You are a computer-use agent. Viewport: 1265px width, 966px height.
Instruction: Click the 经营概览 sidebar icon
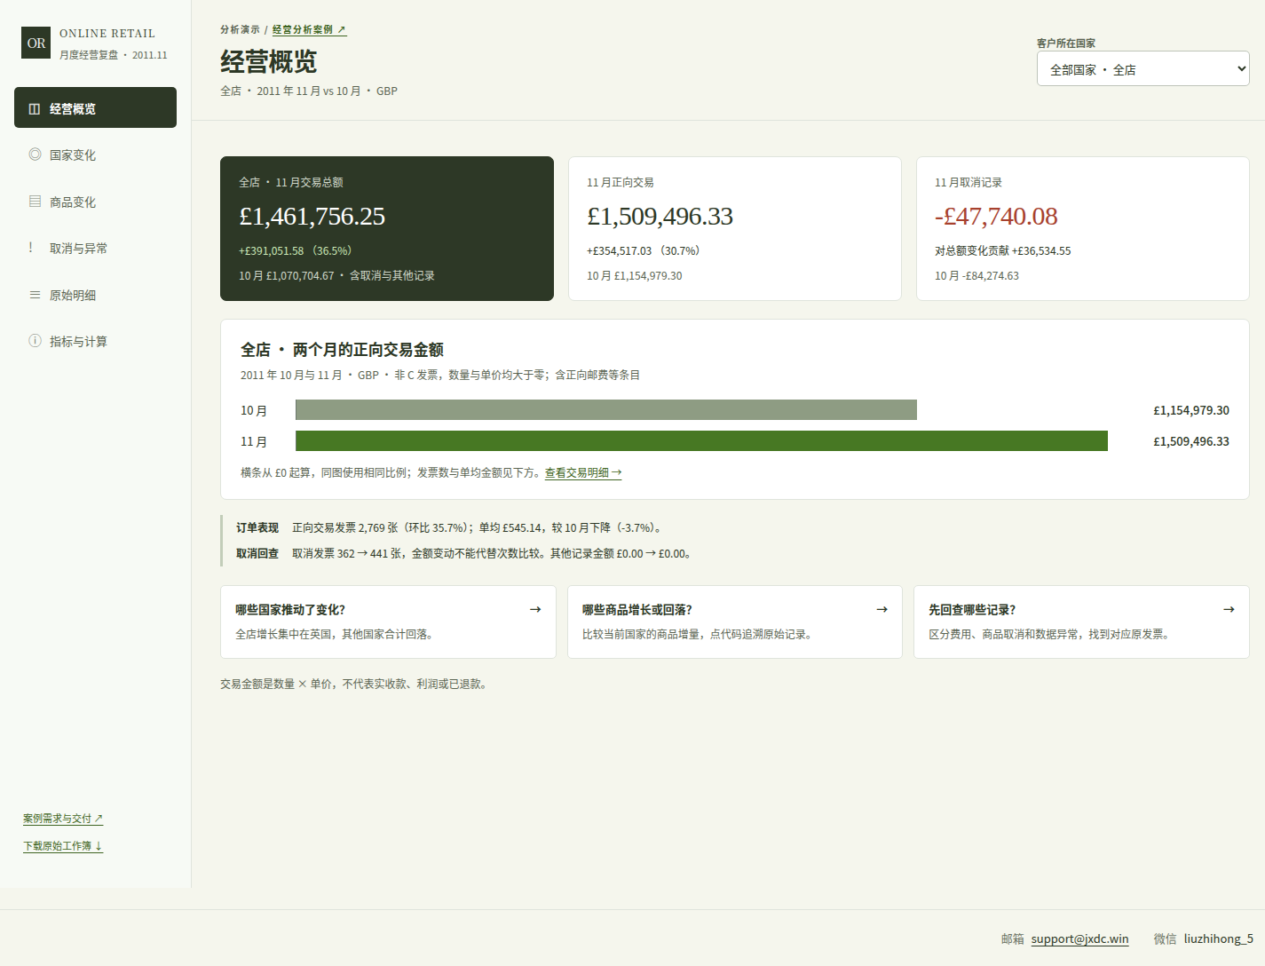coord(35,108)
